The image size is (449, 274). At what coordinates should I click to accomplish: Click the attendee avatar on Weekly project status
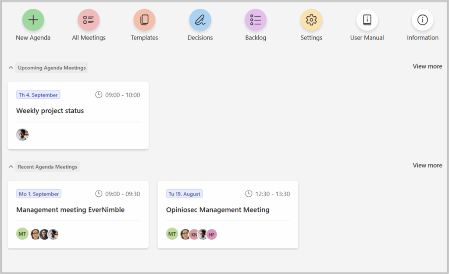(x=22, y=134)
